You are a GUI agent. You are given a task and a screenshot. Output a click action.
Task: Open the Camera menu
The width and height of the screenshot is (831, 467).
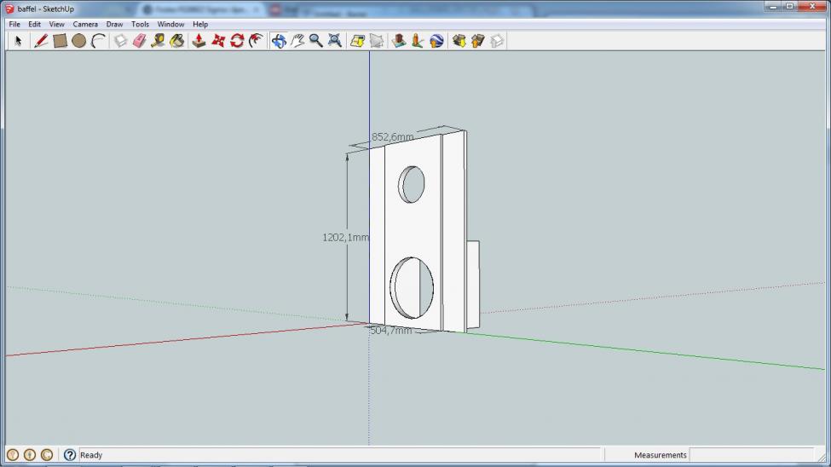[85, 25]
